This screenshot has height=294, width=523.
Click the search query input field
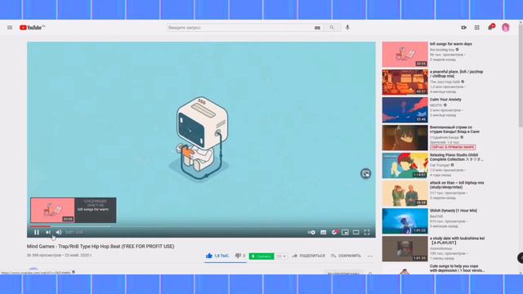click(x=240, y=28)
